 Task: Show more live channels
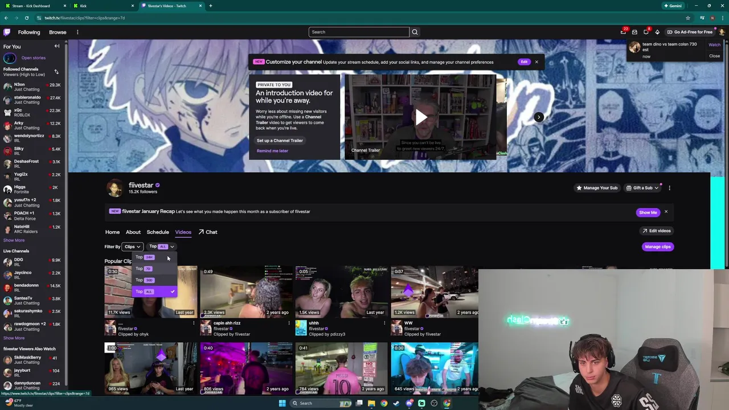tap(14, 338)
